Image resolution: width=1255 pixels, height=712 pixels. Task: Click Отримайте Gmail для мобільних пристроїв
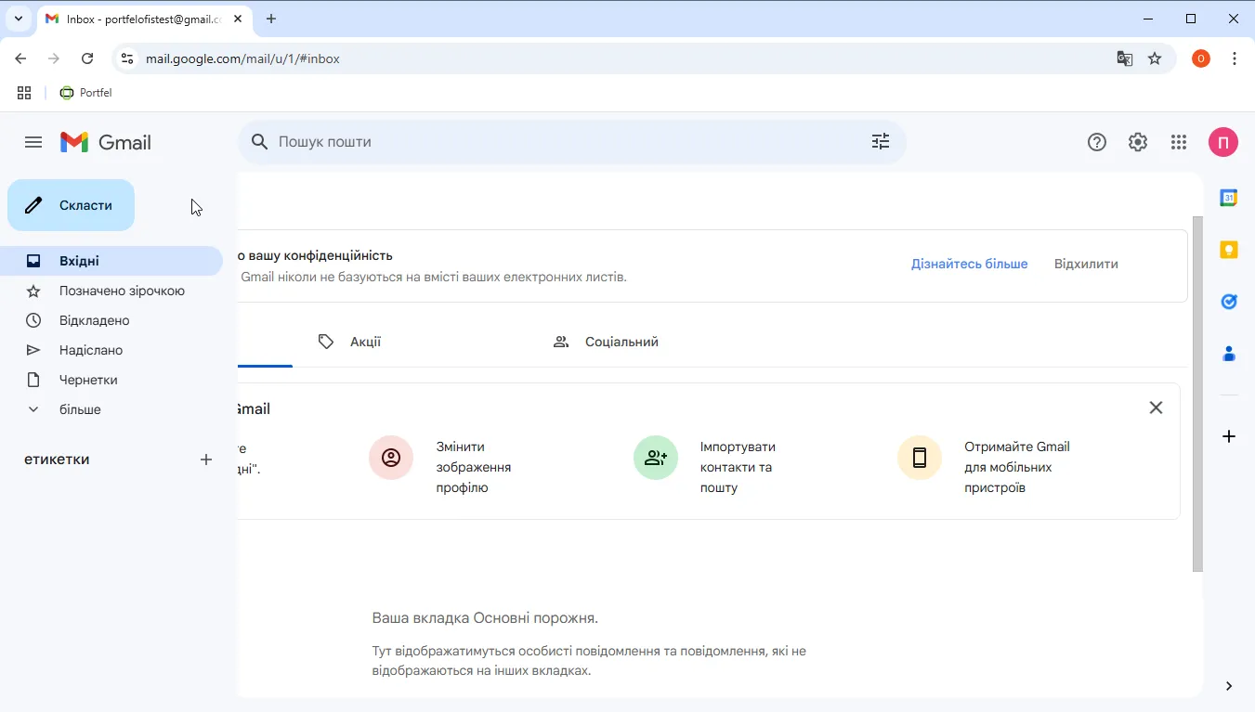coord(1017,467)
